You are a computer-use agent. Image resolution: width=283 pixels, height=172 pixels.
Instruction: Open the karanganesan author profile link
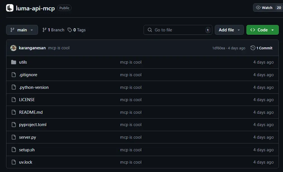coord(32,48)
